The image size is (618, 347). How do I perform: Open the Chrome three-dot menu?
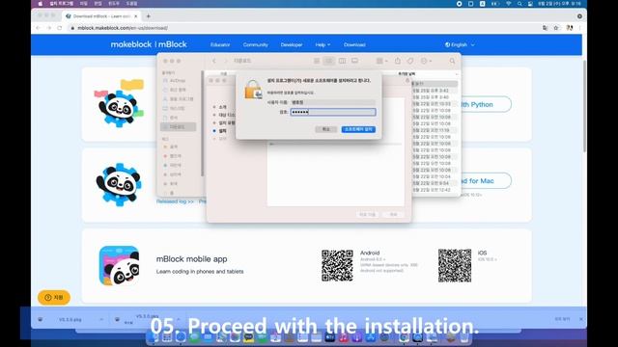click(x=579, y=28)
